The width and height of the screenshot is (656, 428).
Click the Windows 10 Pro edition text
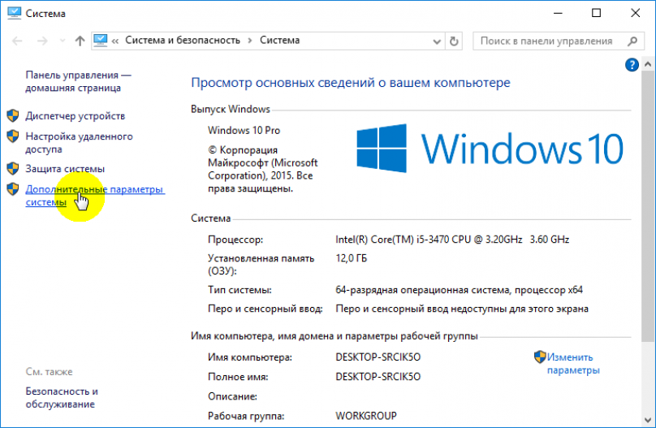click(x=244, y=131)
